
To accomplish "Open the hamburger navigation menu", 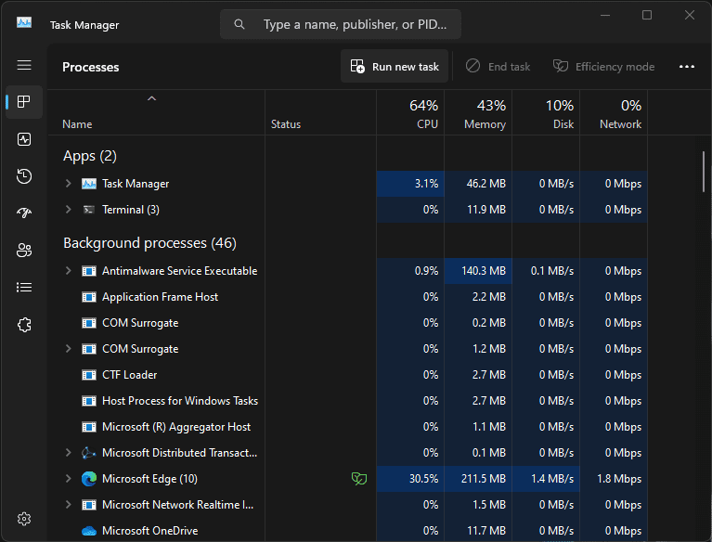I will coord(24,65).
